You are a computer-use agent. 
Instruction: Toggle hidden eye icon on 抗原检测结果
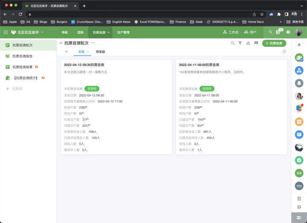[x=37, y=67]
